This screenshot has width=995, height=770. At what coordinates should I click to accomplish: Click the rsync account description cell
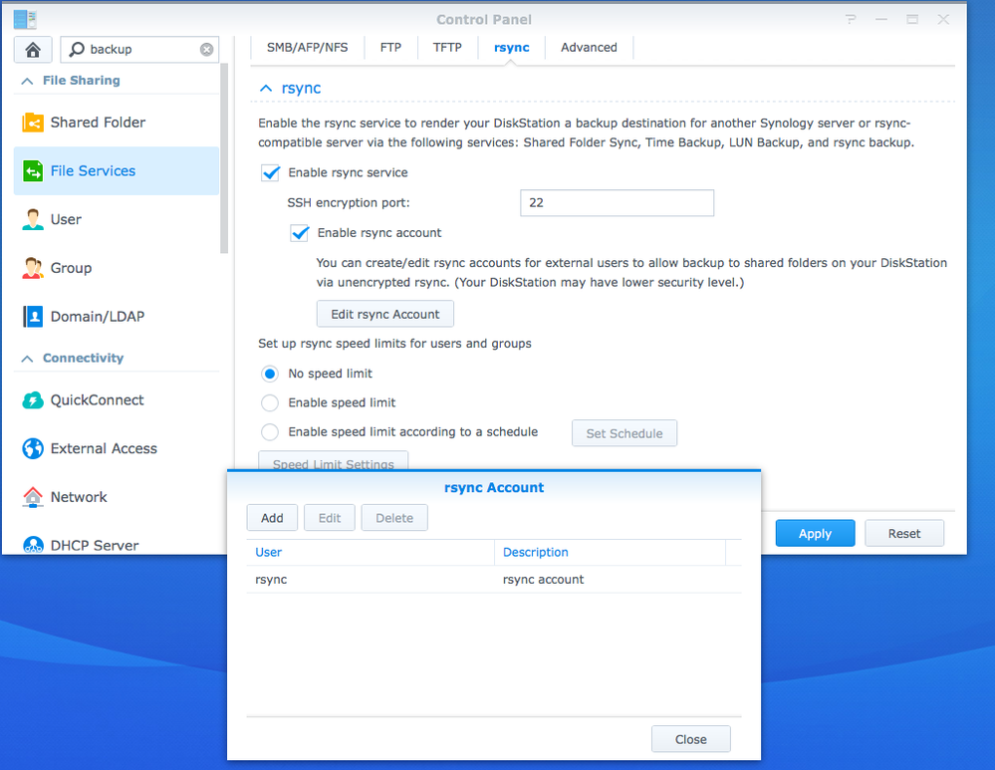543,580
